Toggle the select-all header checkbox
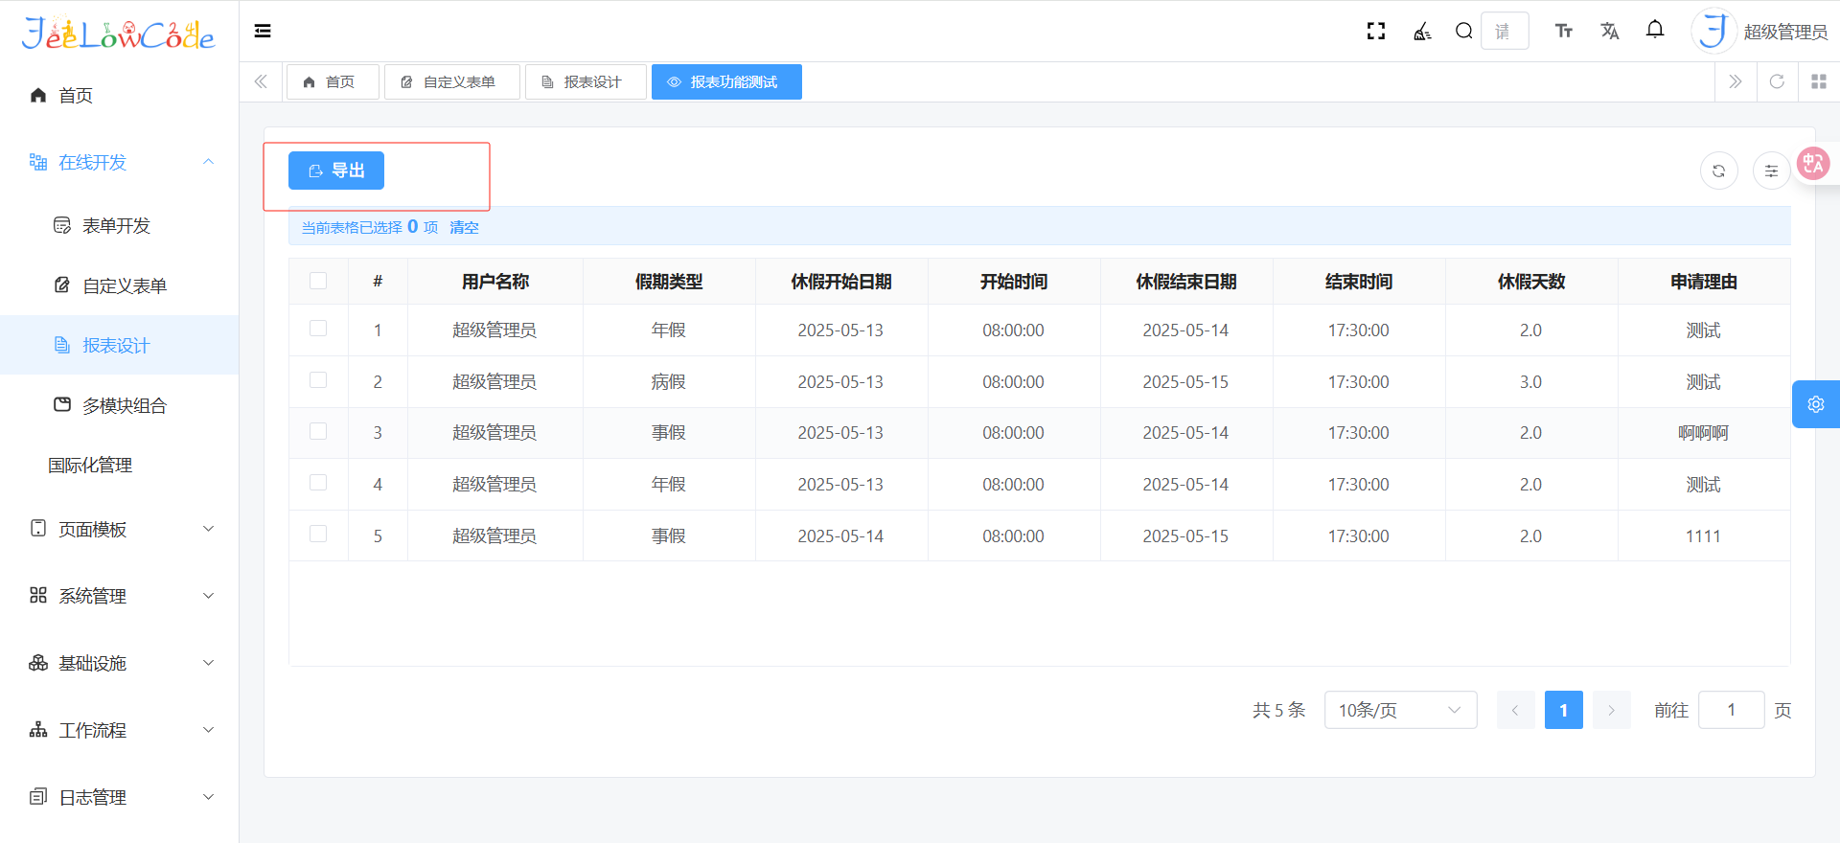 (x=318, y=281)
